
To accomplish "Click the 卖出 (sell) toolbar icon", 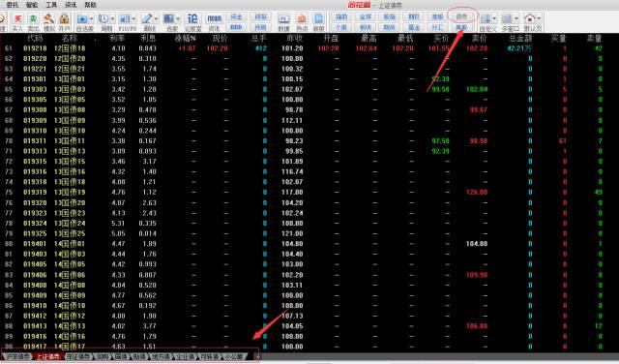I will [33, 19].
